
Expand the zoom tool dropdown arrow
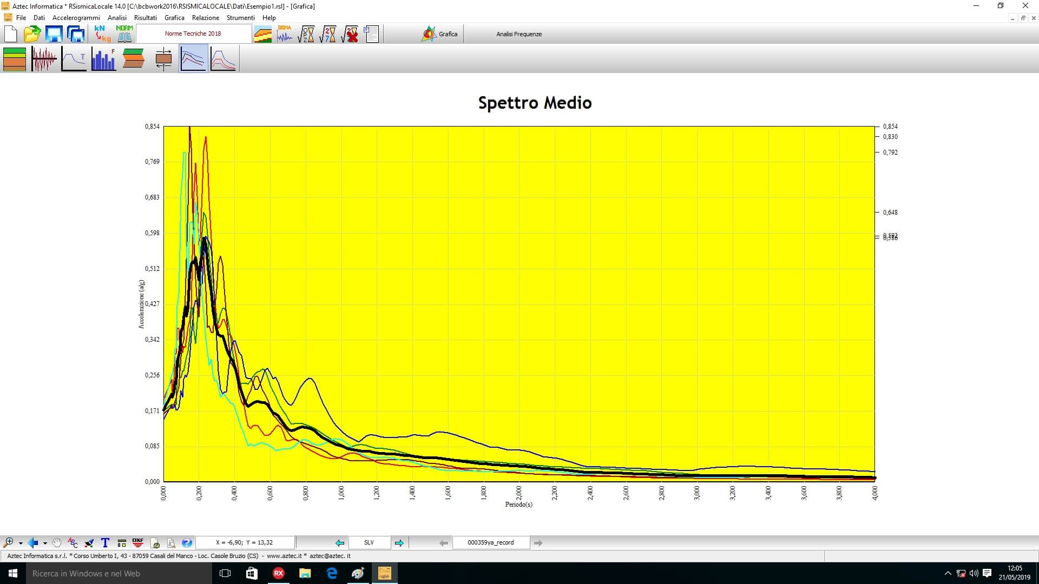(21, 543)
